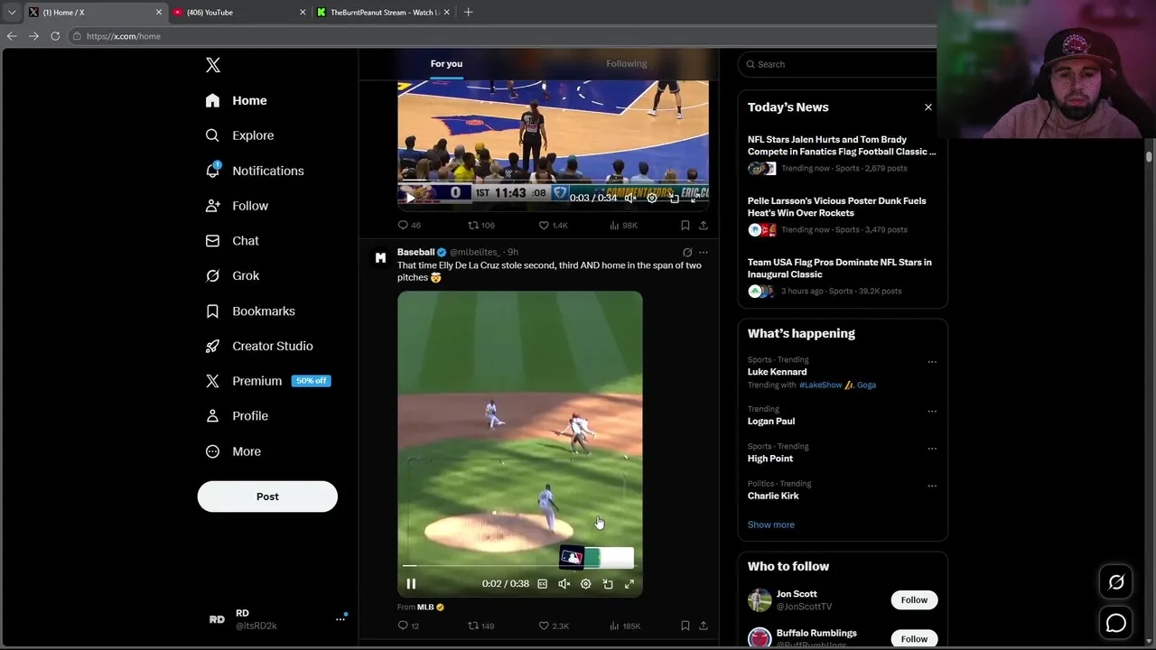1156x650 pixels.
Task: Open Grok explain icon on Baseball post
Action: tap(687, 253)
